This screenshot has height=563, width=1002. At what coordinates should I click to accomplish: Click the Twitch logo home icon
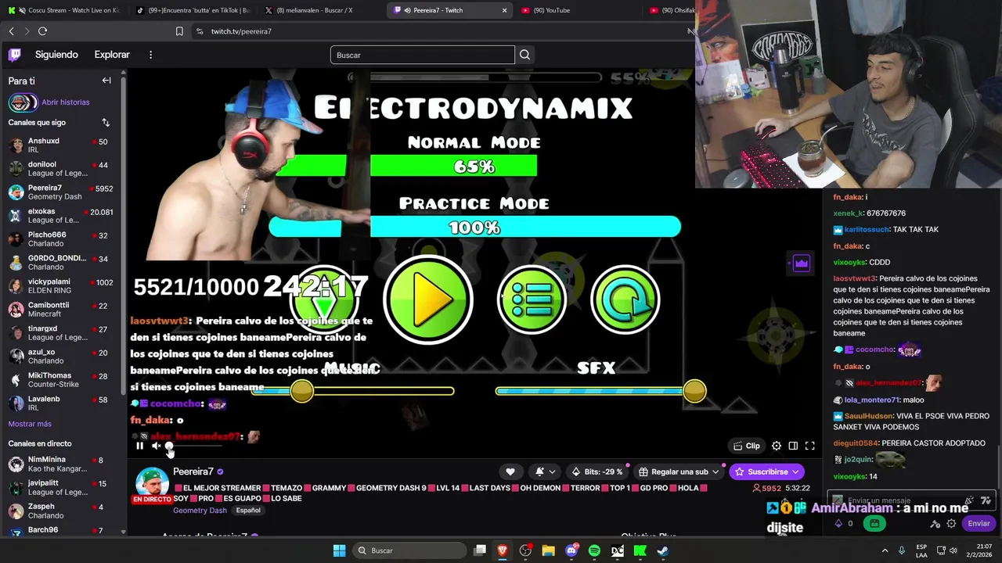(15, 55)
